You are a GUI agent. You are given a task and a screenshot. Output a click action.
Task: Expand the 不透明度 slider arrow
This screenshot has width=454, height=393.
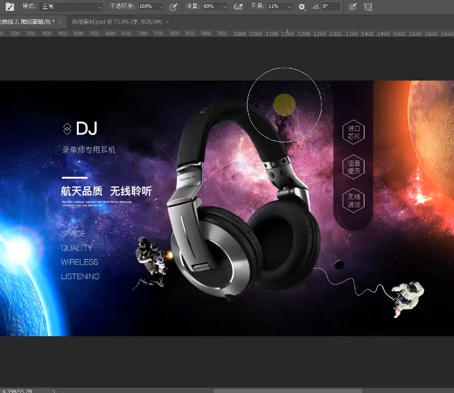point(160,7)
